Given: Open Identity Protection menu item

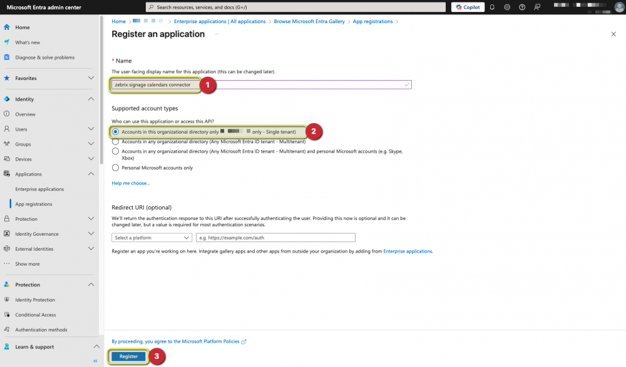Looking at the screenshot, I should click(35, 299).
